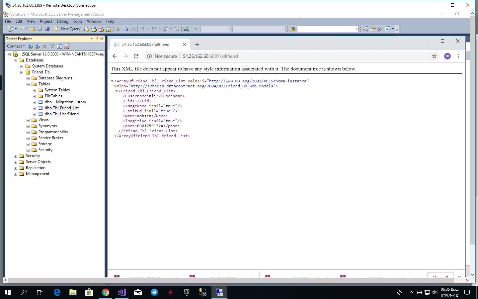Image resolution: width=478 pixels, height=299 pixels.
Task: Select the dbo.Tbl_UserFriend table
Action: [61, 114]
